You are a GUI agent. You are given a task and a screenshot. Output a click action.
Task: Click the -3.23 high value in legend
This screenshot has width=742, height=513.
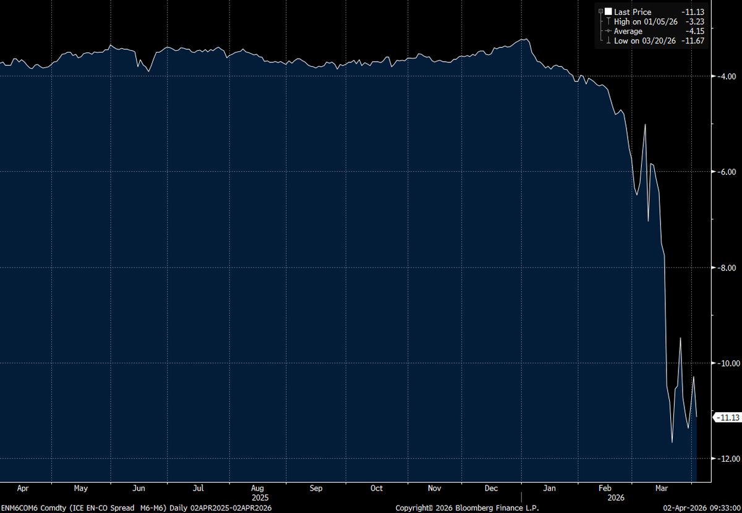click(696, 22)
